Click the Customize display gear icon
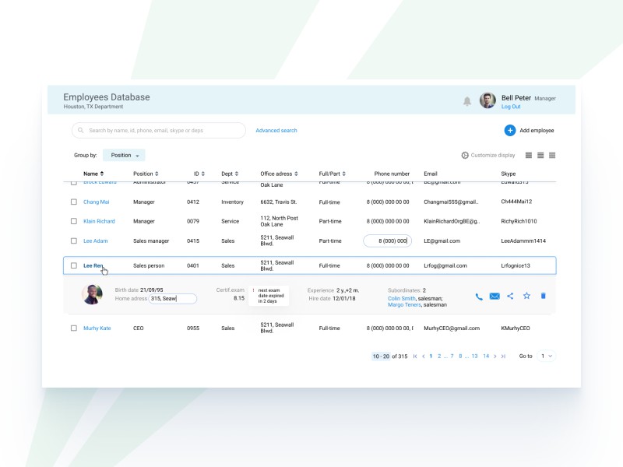This screenshot has height=467, width=623. 464,155
